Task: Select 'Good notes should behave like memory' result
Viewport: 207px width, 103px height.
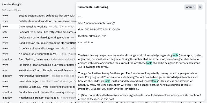Action: coord(41,92)
